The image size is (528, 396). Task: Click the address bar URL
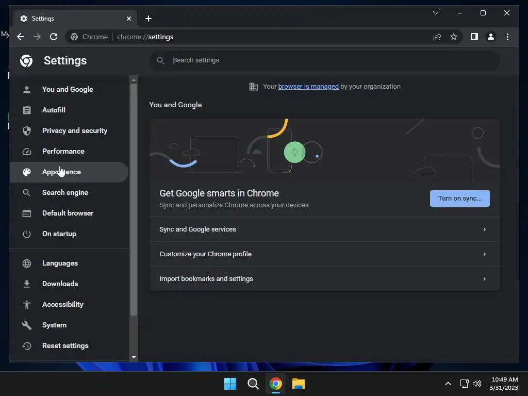click(x=145, y=37)
